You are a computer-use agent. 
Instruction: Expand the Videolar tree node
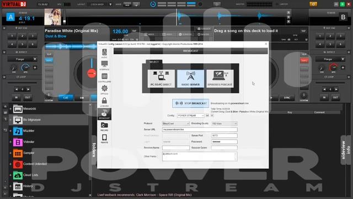tap(10, 142)
